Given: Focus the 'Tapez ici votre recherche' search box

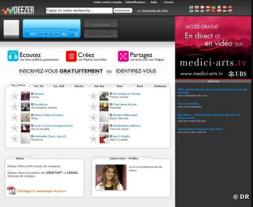Looking at the screenshot, I should coord(79,10).
